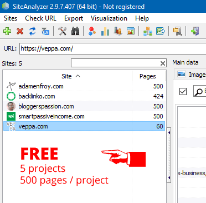Open the Visualization menu
Viewport: 206px width, 203px height.
coord(109,18)
